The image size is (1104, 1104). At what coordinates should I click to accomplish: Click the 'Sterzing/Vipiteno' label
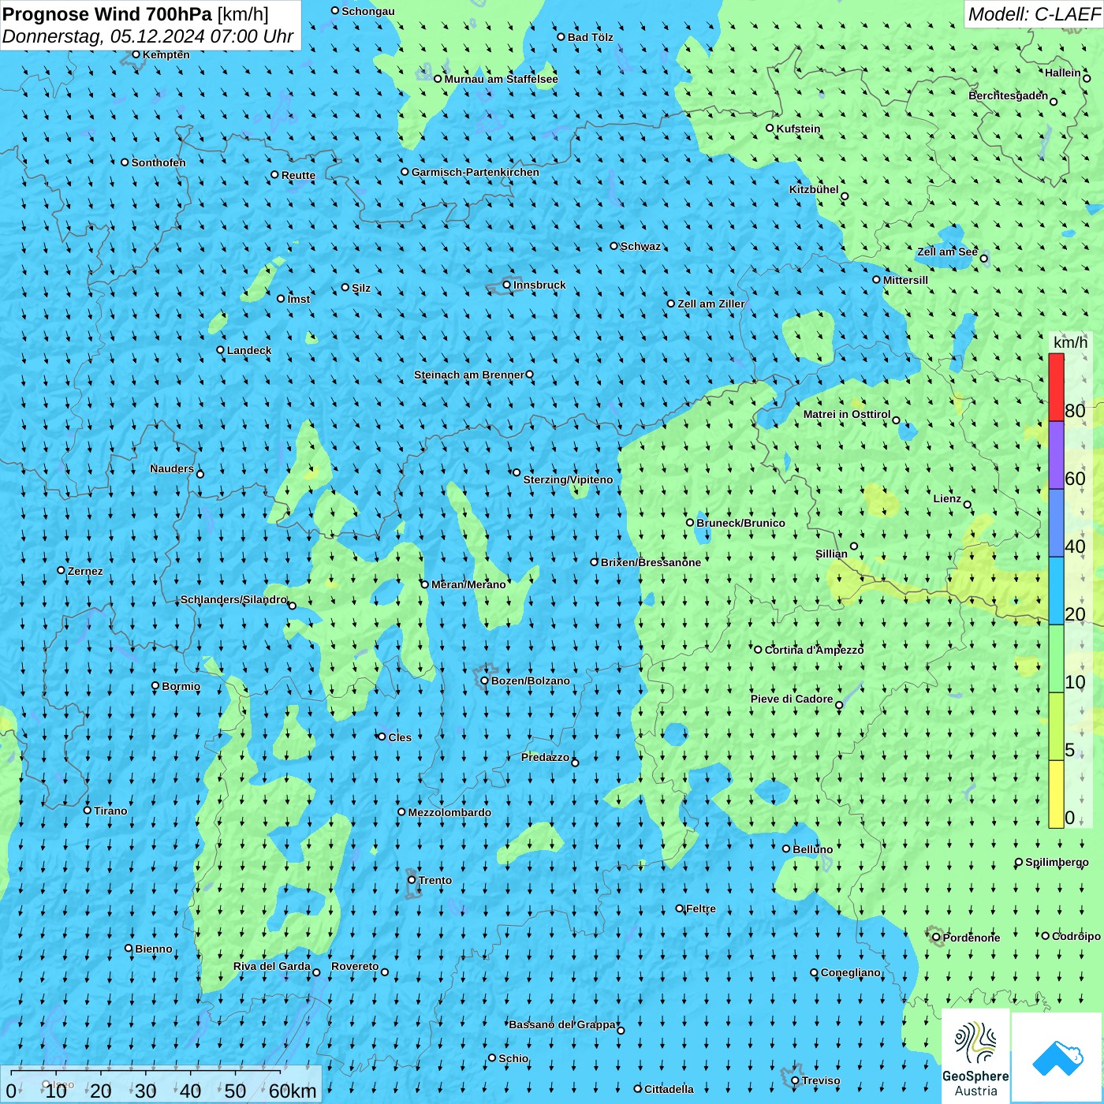tap(568, 479)
